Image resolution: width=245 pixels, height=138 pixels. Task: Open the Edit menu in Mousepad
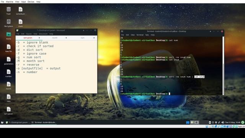coord(23,34)
